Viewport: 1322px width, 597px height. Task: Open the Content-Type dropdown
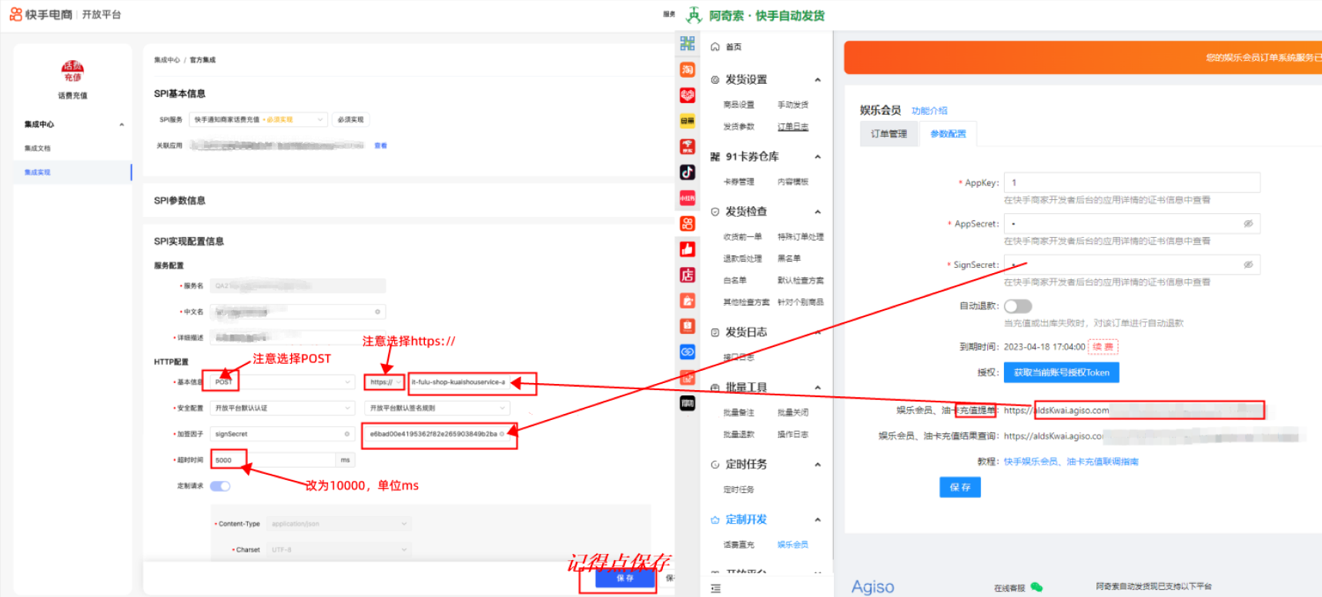coord(339,524)
